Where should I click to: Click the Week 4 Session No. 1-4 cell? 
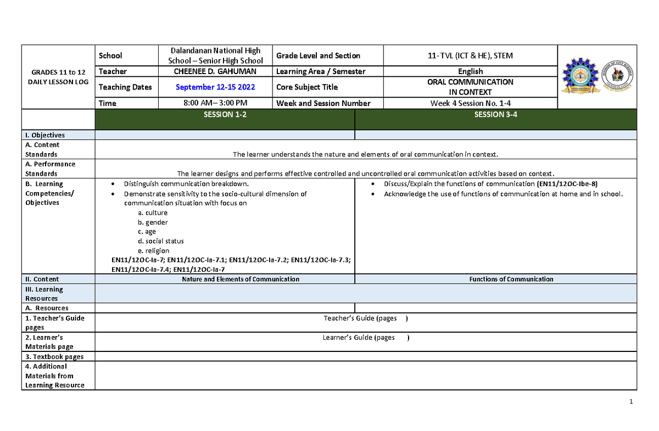point(470,103)
